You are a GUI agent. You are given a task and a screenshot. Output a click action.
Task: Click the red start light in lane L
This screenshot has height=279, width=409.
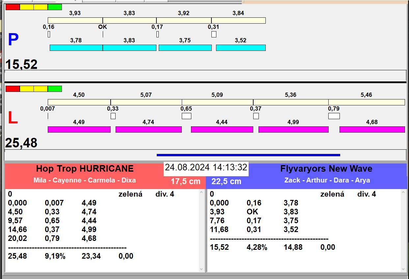[x=13, y=89]
